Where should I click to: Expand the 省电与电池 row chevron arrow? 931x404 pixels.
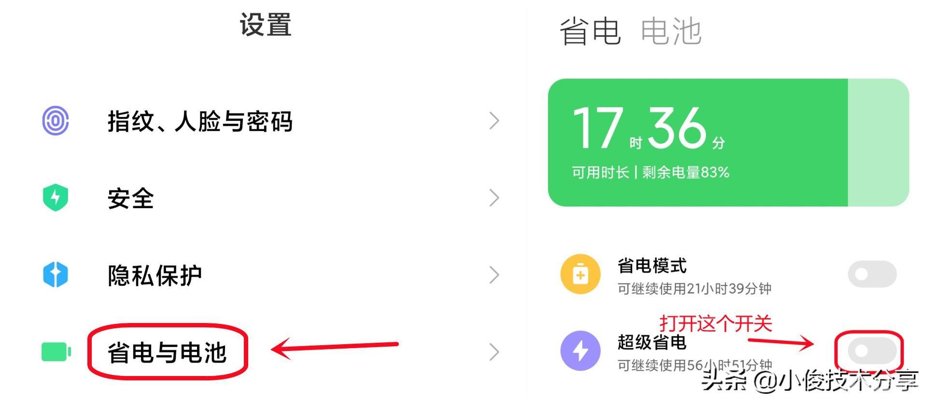[494, 352]
